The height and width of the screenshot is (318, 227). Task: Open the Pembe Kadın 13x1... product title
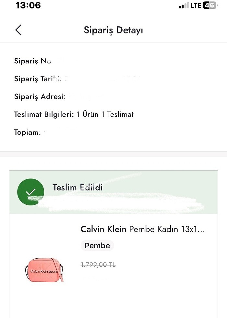[x=167, y=229]
